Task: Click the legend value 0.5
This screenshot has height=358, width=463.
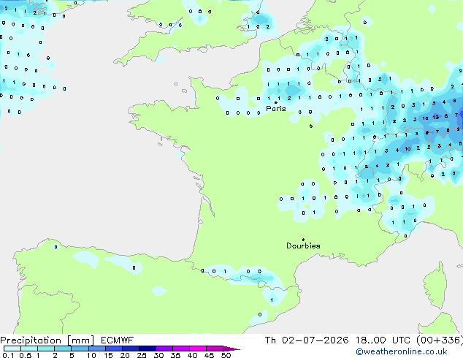Action: click(x=26, y=355)
